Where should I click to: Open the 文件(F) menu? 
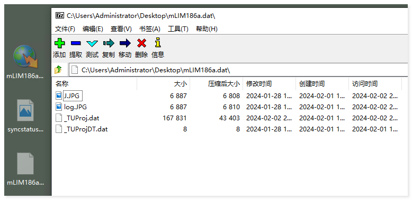click(x=65, y=29)
